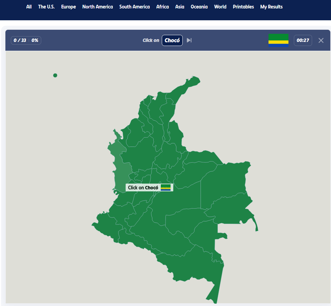Open The U.S. menu
Viewport: 331px width, 306px height.
[46, 7]
